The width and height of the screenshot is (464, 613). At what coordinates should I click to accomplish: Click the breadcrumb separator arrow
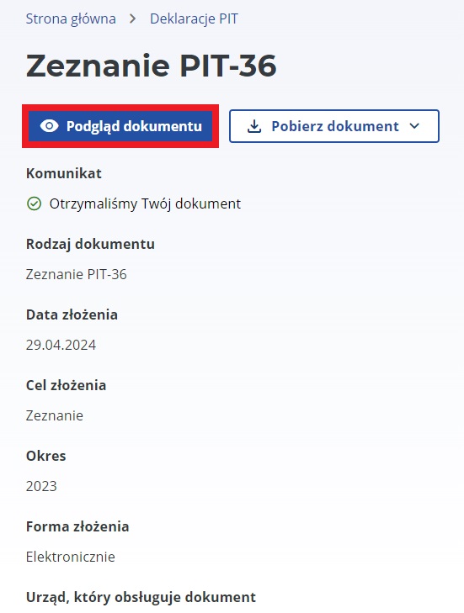click(133, 18)
